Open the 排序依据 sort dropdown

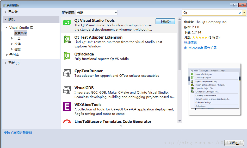pyautogui.click(x=97, y=12)
